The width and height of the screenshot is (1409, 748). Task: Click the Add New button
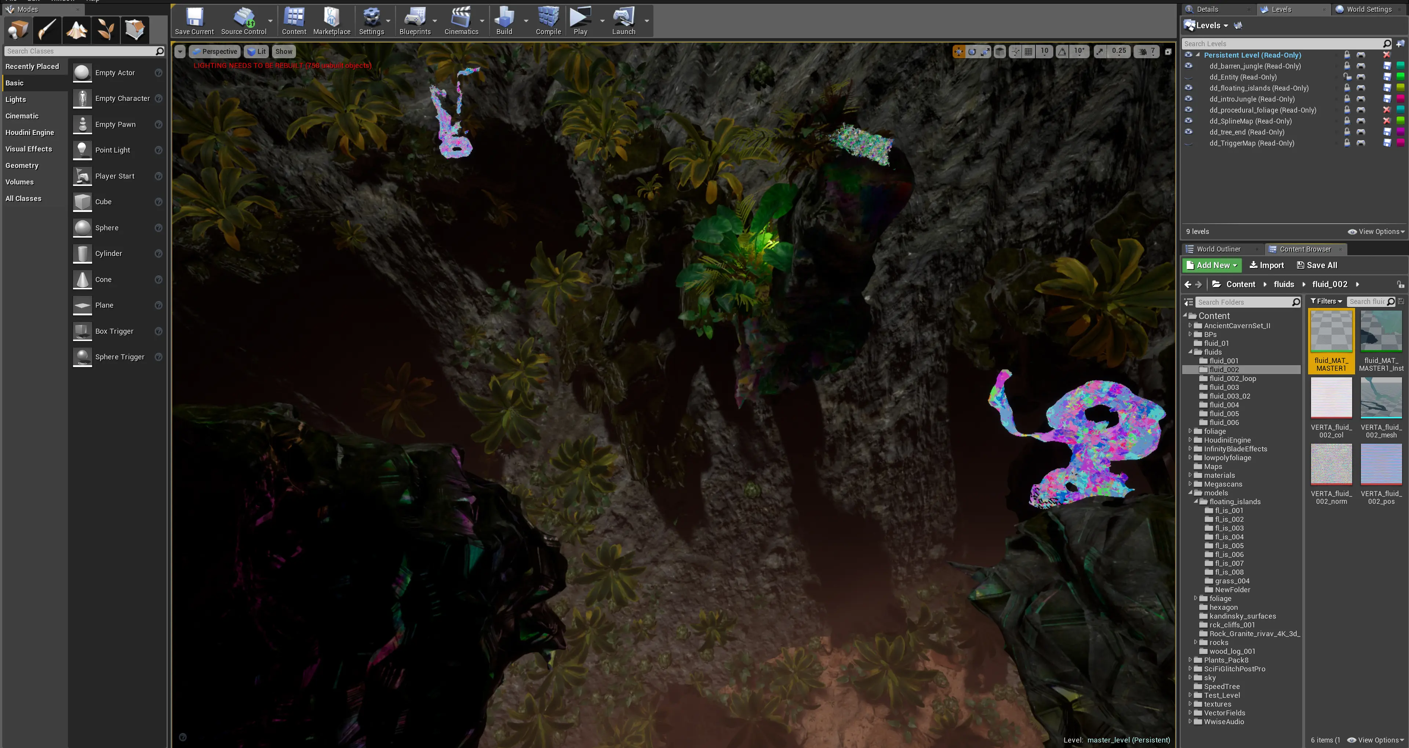pos(1212,265)
